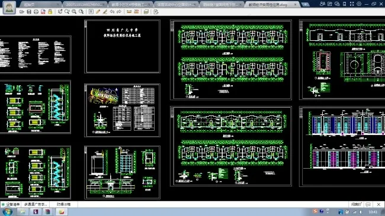Close the active .dwg tab
Image resolution: width=385 pixels, height=216 pixels.
296,4
